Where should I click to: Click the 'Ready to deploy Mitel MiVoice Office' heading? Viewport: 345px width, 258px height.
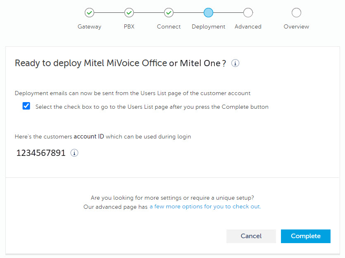pyautogui.click(x=120, y=63)
